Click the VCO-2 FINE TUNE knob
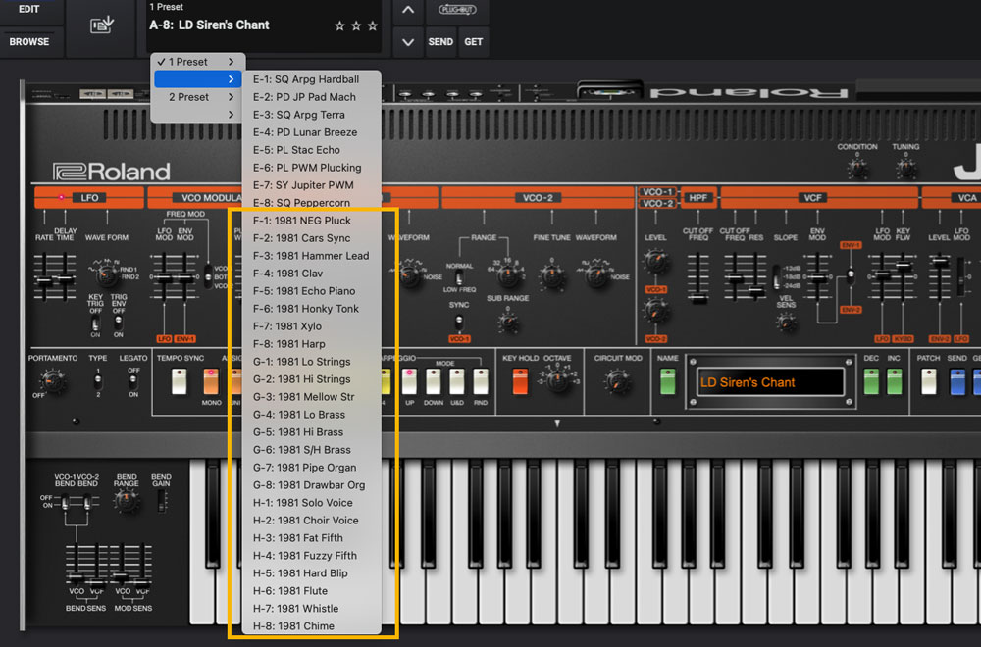Image resolution: width=981 pixels, height=647 pixels. coord(551,275)
